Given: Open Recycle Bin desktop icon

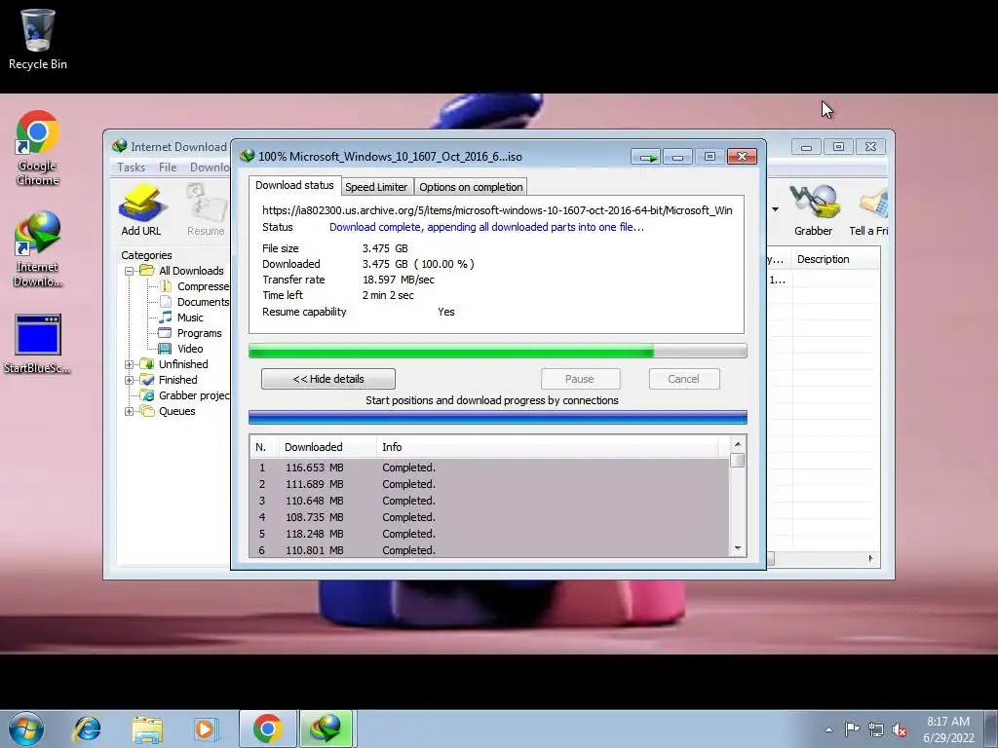Looking at the screenshot, I should [x=38, y=39].
